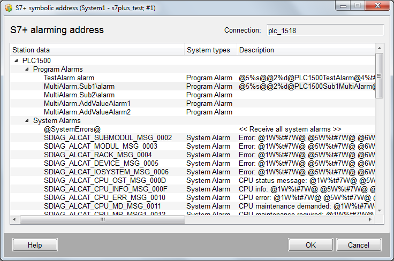The height and width of the screenshot is (261, 394).
Task: Confirm with the OK button
Action: (310, 245)
